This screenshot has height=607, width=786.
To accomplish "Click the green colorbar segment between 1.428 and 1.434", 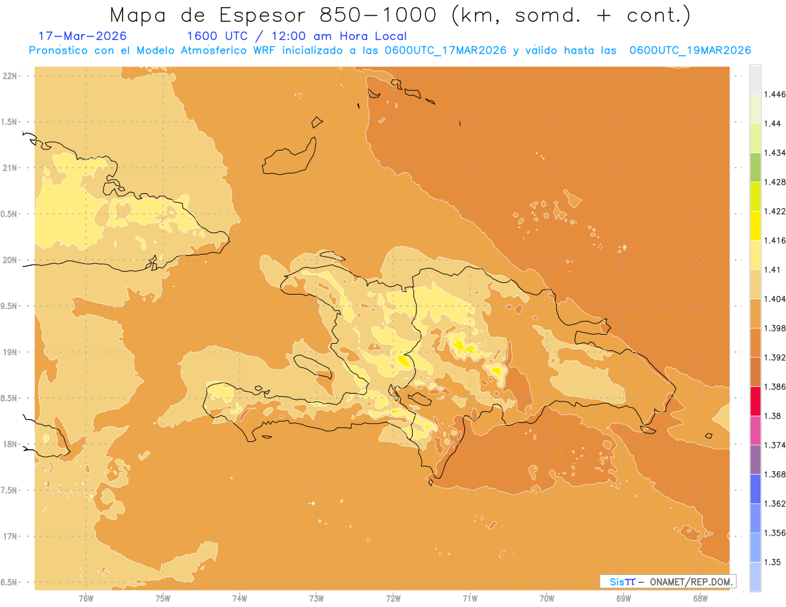I will pyautogui.click(x=755, y=167).
